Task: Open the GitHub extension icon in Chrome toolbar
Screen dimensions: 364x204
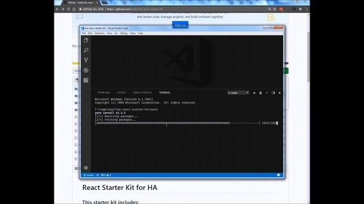Action: coord(294,9)
